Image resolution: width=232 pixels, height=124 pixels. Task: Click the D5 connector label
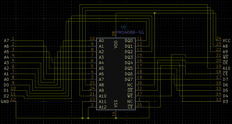pos(226,90)
